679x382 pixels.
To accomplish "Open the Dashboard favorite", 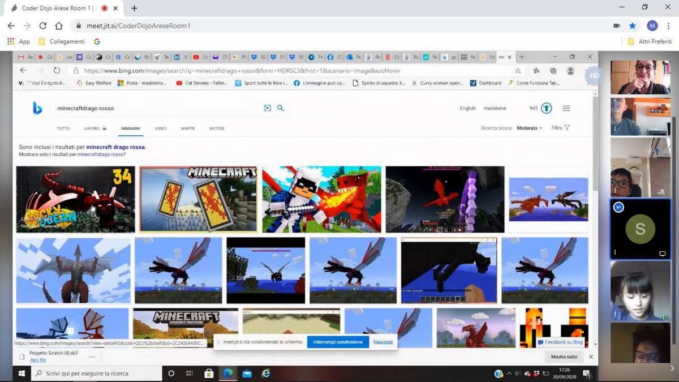I will (x=486, y=83).
